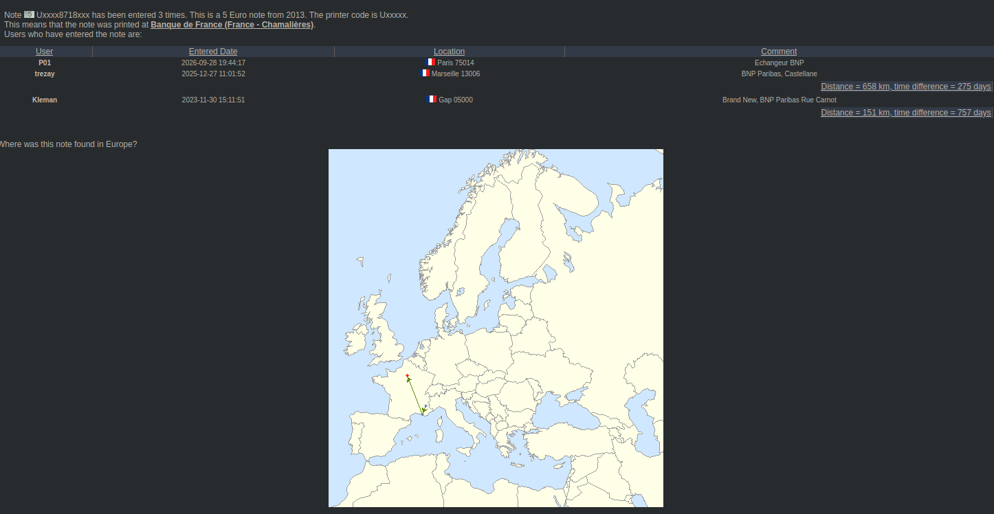
Task: Click location text Gap 05000
Action: point(456,100)
